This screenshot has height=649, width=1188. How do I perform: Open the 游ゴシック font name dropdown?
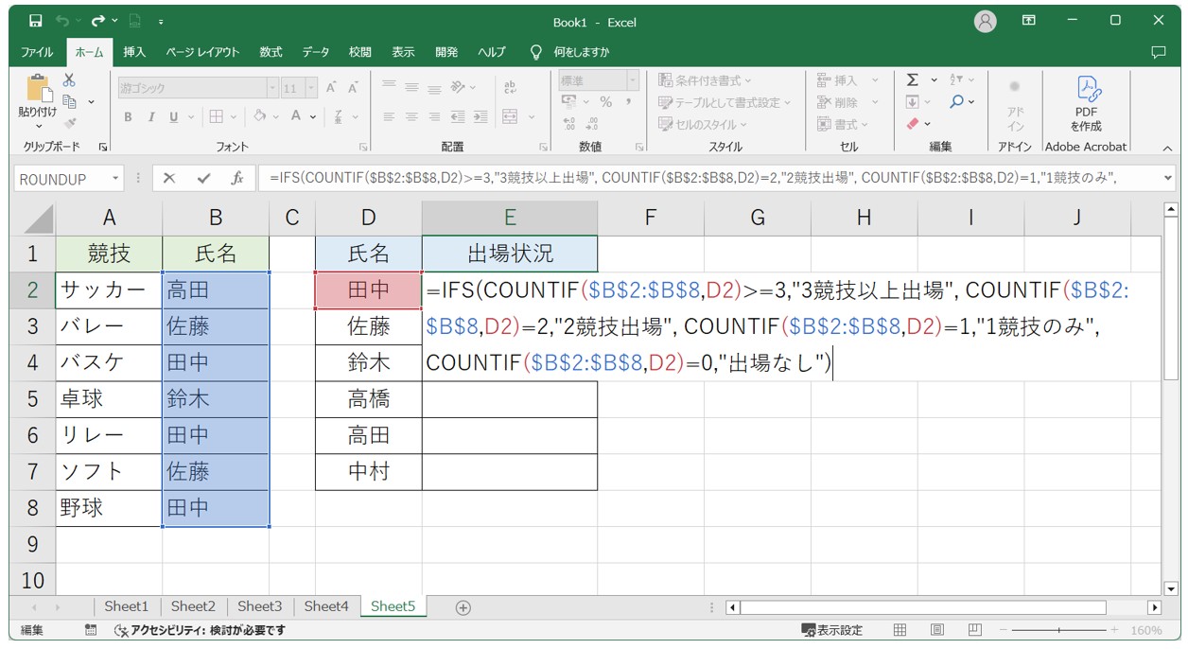click(x=272, y=88)
